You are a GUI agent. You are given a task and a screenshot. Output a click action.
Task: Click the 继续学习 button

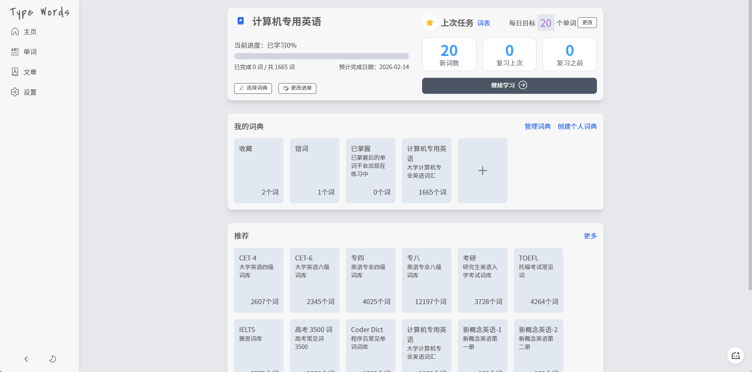[509, 86]
